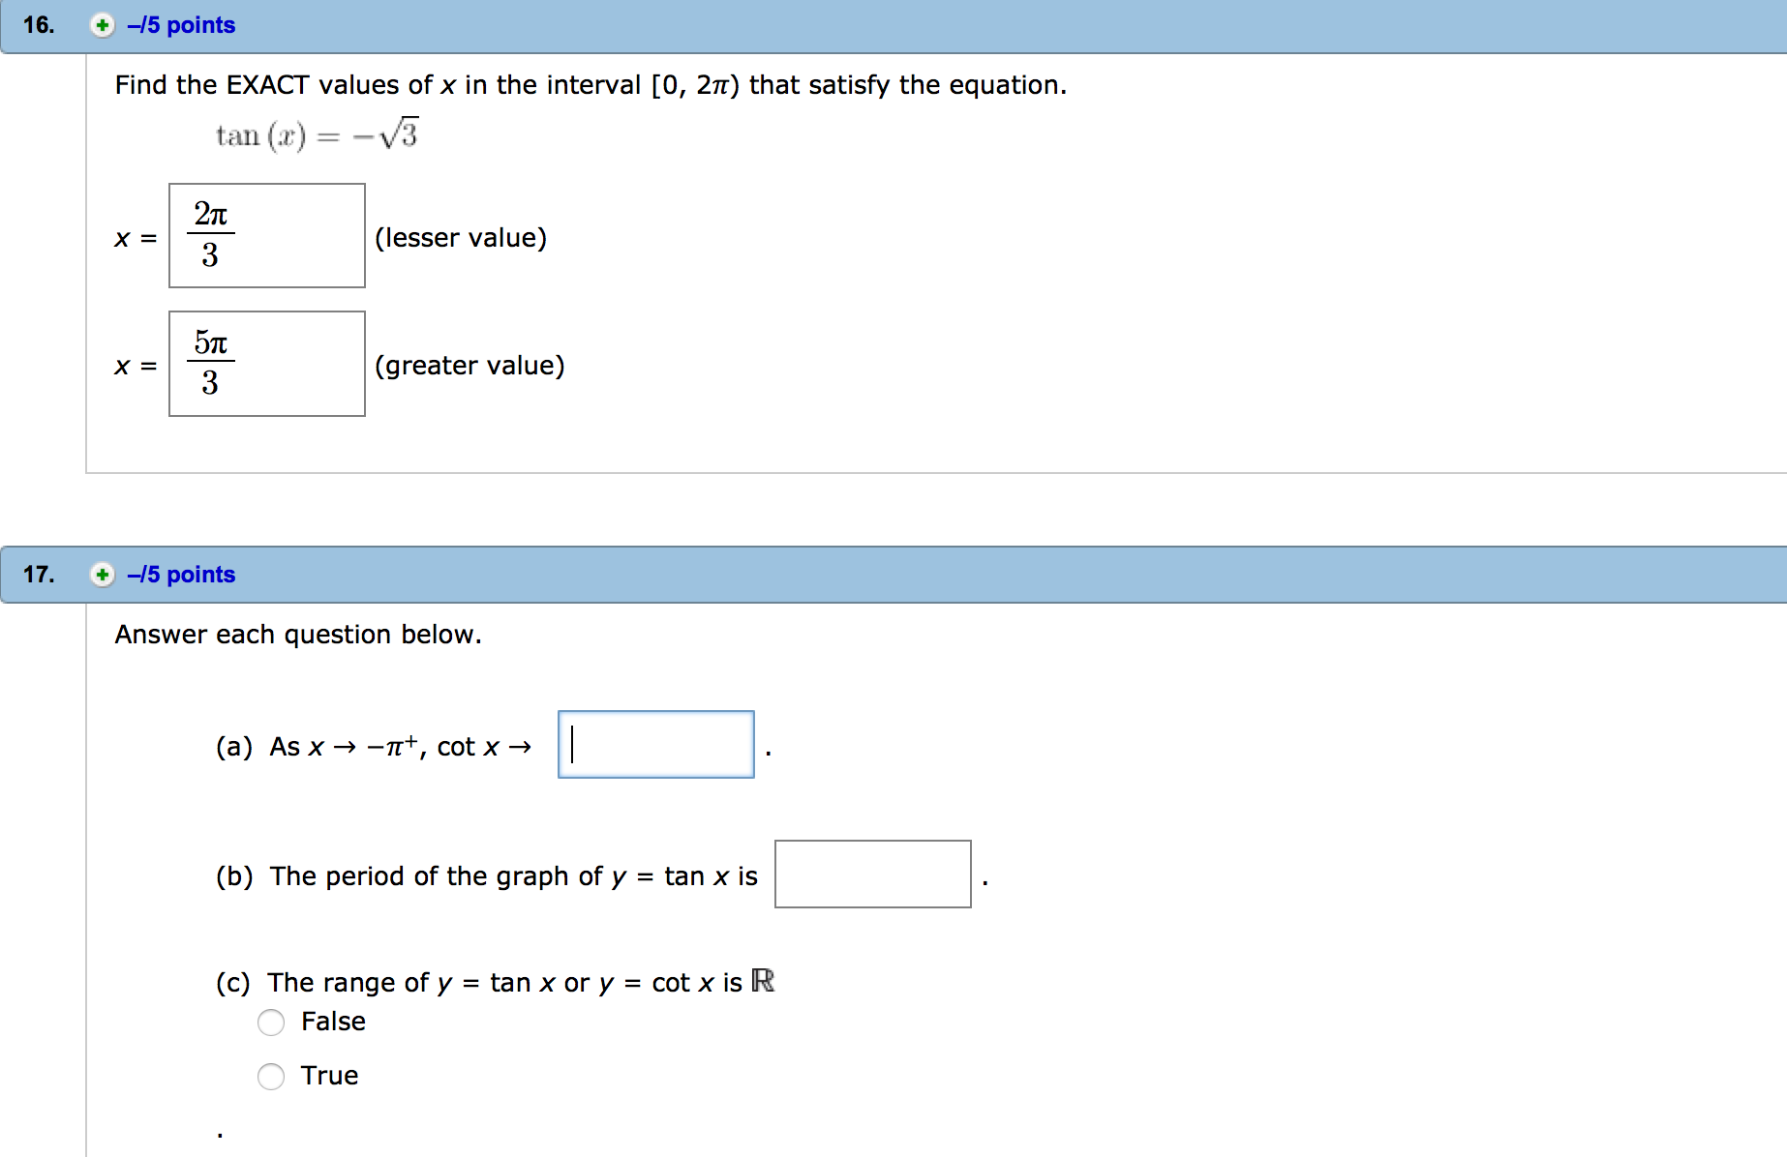Click the 2π/3 fraction in answer box
Screen dimensions: 1787x1157
tap(210, 234)
